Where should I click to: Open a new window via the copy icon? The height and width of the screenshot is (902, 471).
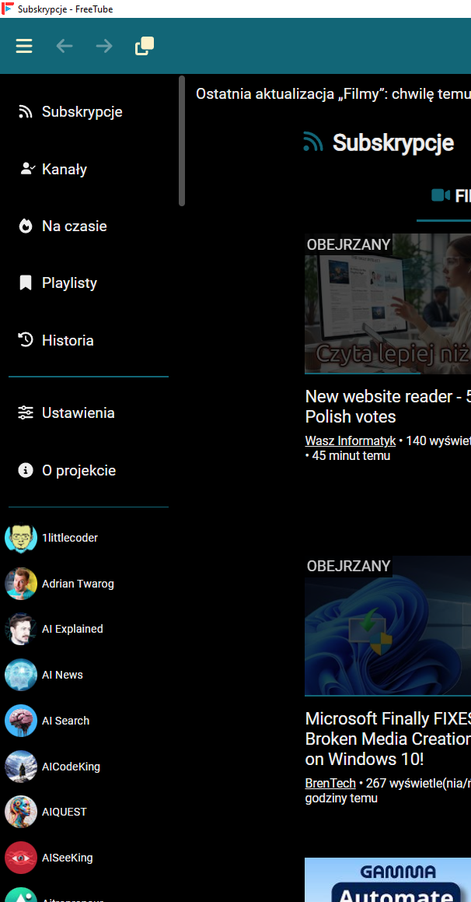click(x=145, y=46)
